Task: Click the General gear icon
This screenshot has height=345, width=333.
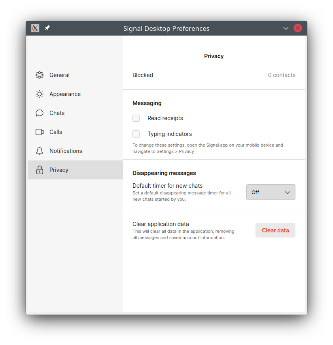Action: point(40,75)
